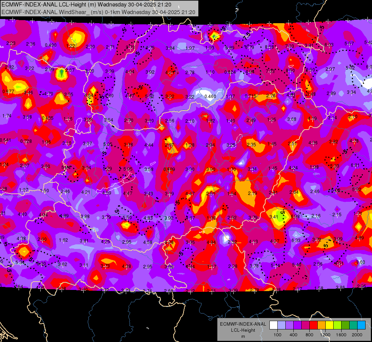Click the wind shear value '0.877'
This screenshot has width=372, height=342.
(x=8, y=91)
